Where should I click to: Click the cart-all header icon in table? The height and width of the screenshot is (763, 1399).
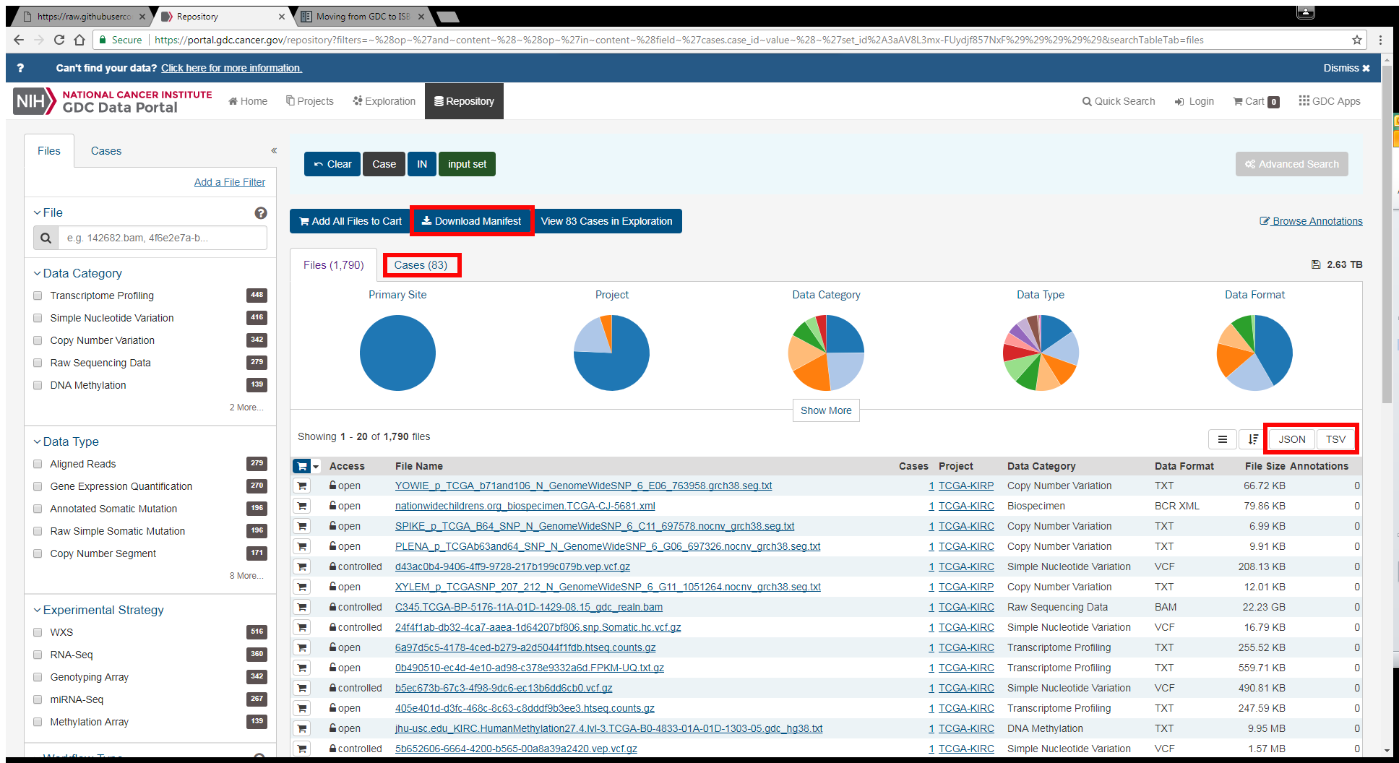click(x=301, y=466)
